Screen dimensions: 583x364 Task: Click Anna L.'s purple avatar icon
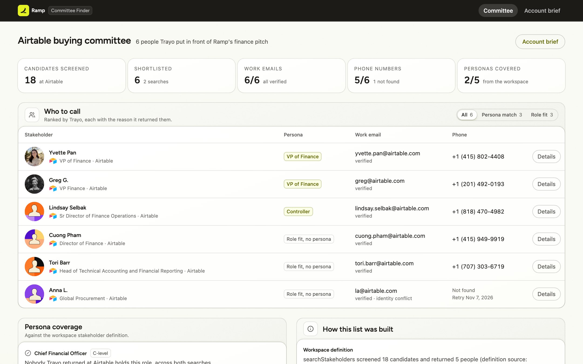coord(34,294)
